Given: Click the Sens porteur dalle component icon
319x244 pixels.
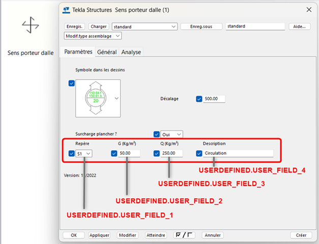Looking at the screenshot, I should [31, 25].
